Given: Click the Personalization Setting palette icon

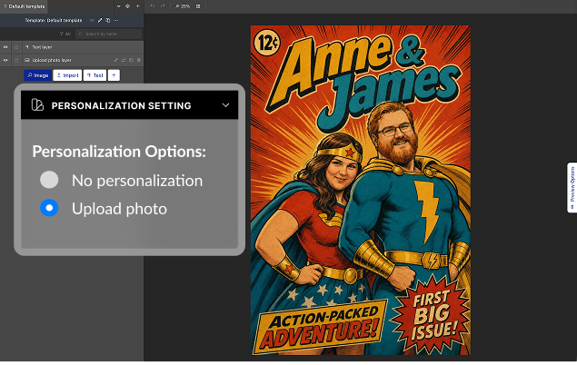Looking at the screenshot, I should coord(37,105).
